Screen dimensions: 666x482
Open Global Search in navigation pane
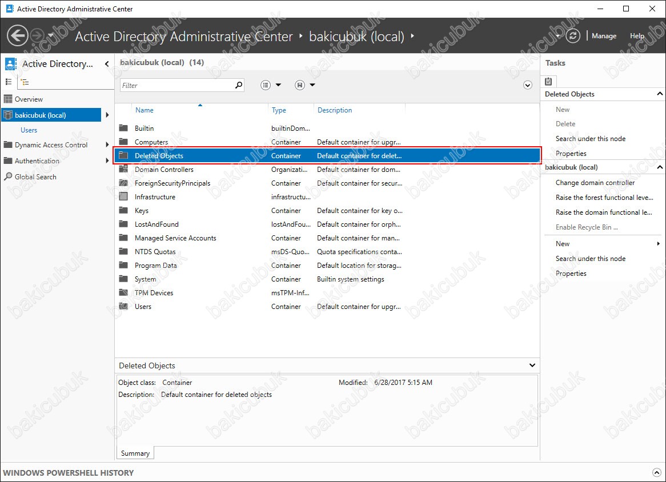click(35, 177)
